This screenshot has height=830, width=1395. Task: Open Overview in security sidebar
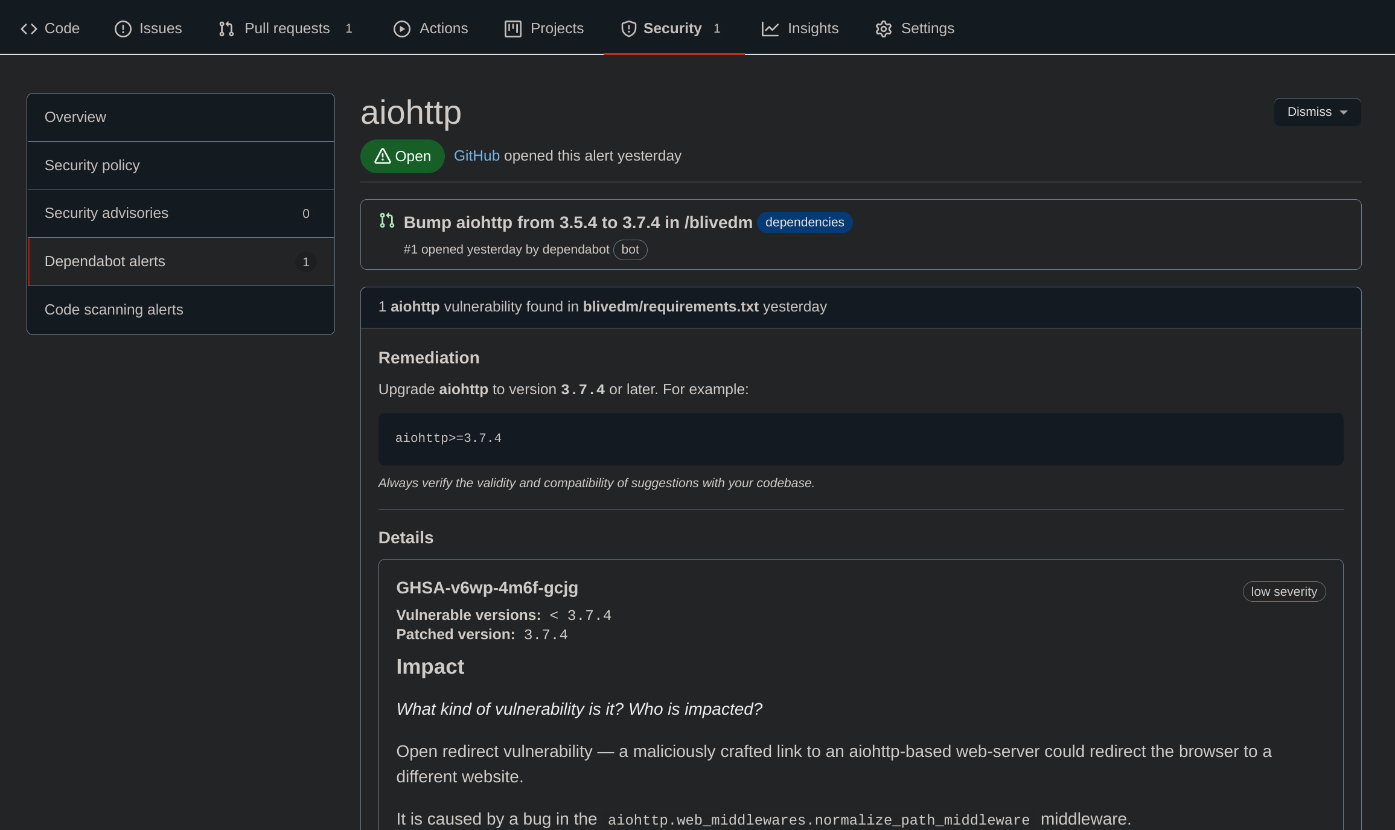click(x=180, y=117)
